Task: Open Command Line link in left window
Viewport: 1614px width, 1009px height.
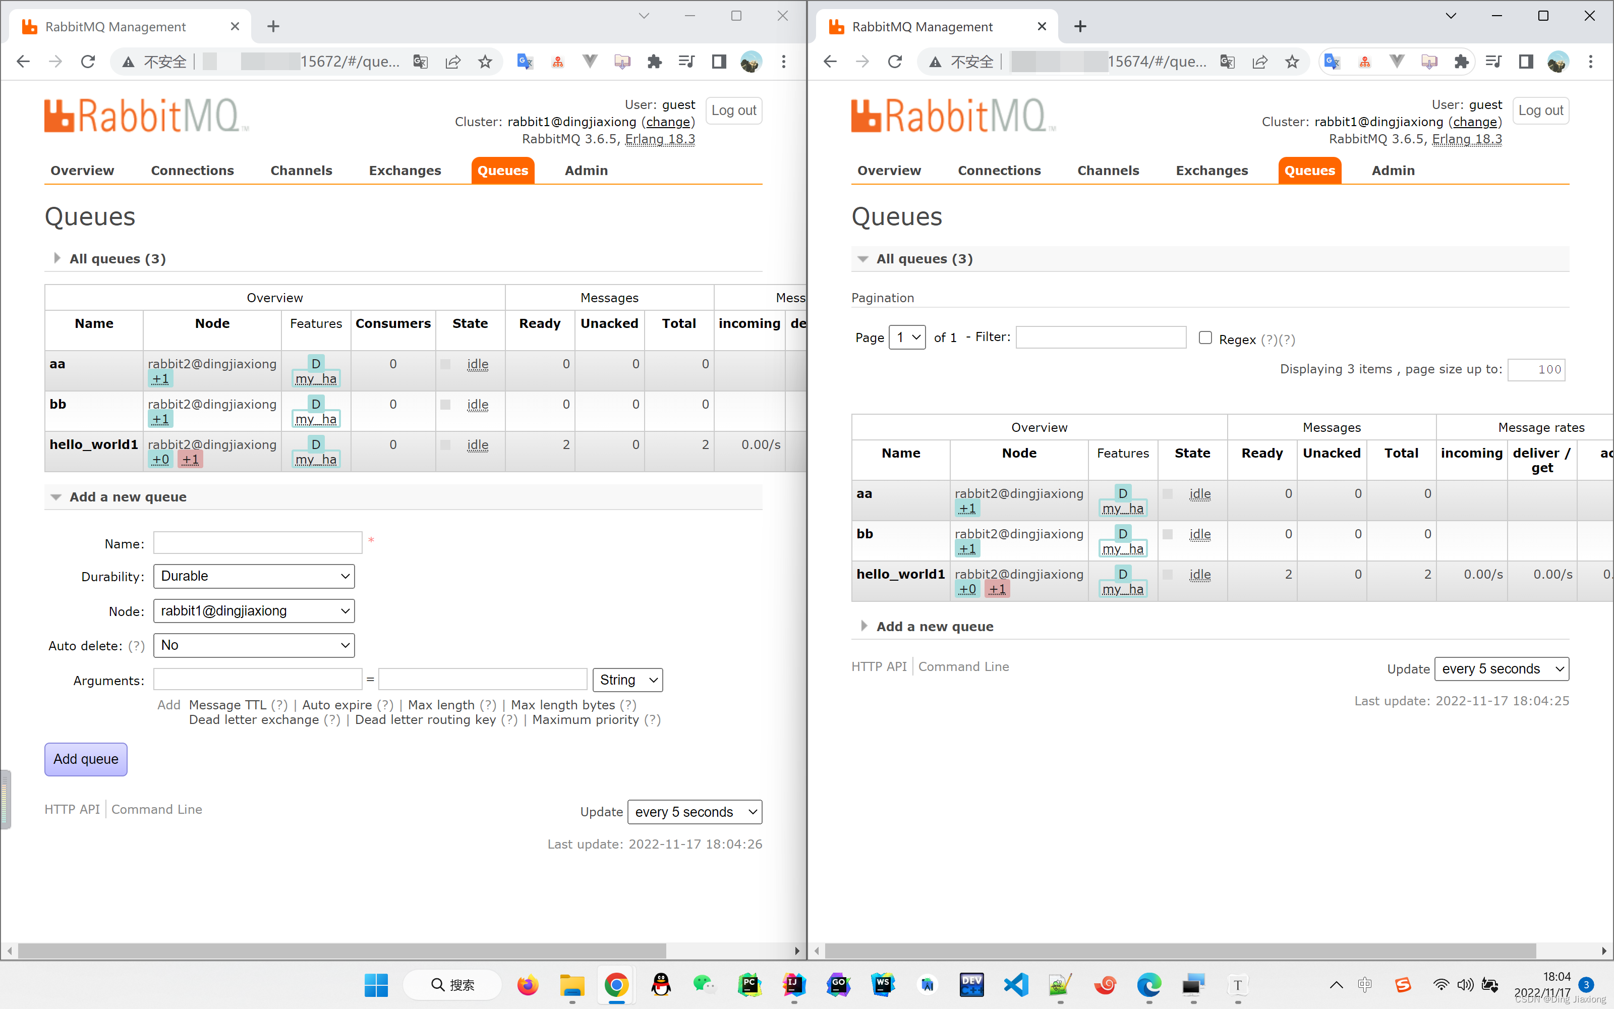Action: click(157, 809)
